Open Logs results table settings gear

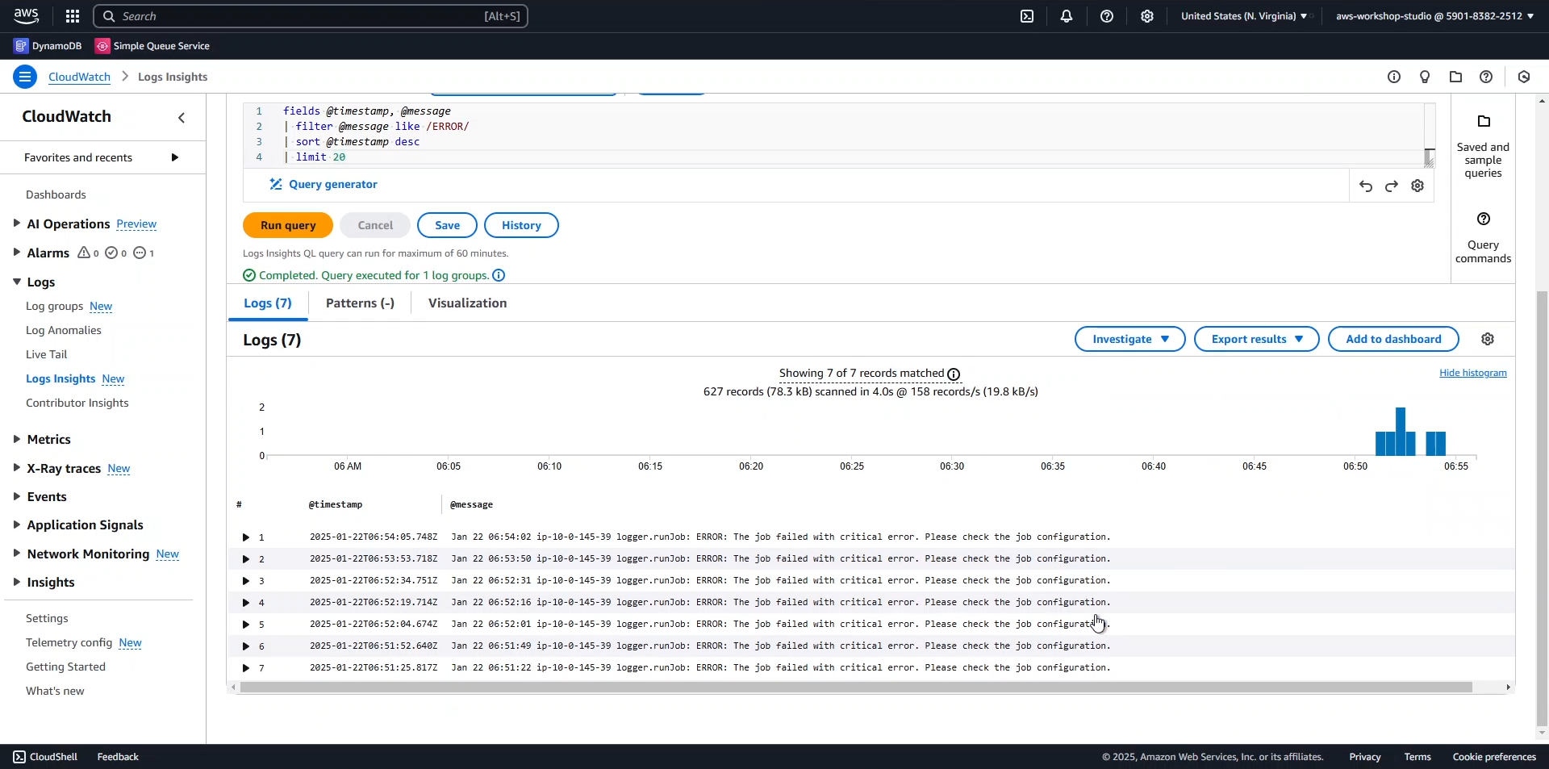[1488, 340]
